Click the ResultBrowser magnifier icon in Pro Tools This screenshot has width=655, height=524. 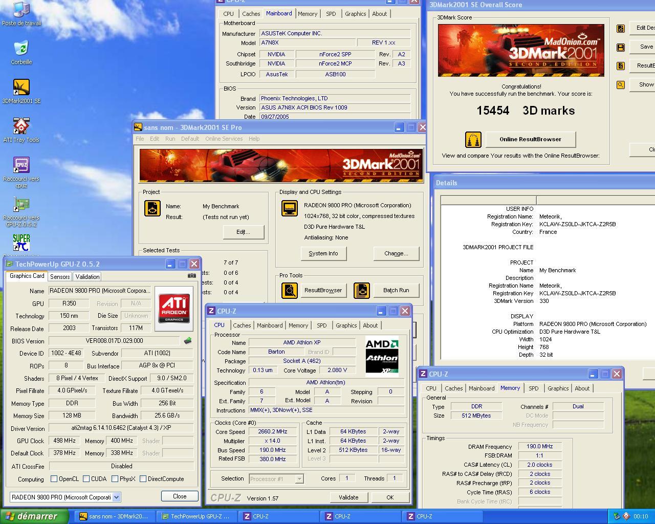click(290, 290)
